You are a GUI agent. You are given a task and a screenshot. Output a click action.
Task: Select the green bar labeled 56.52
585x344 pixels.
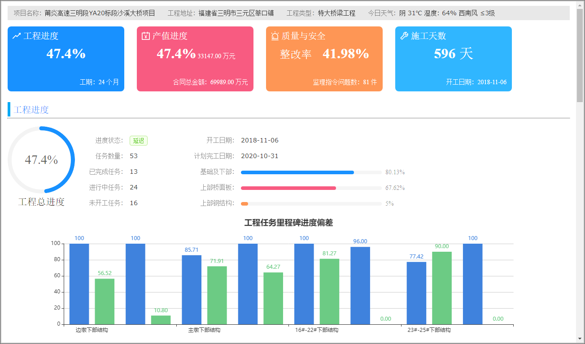click(105, 301)
